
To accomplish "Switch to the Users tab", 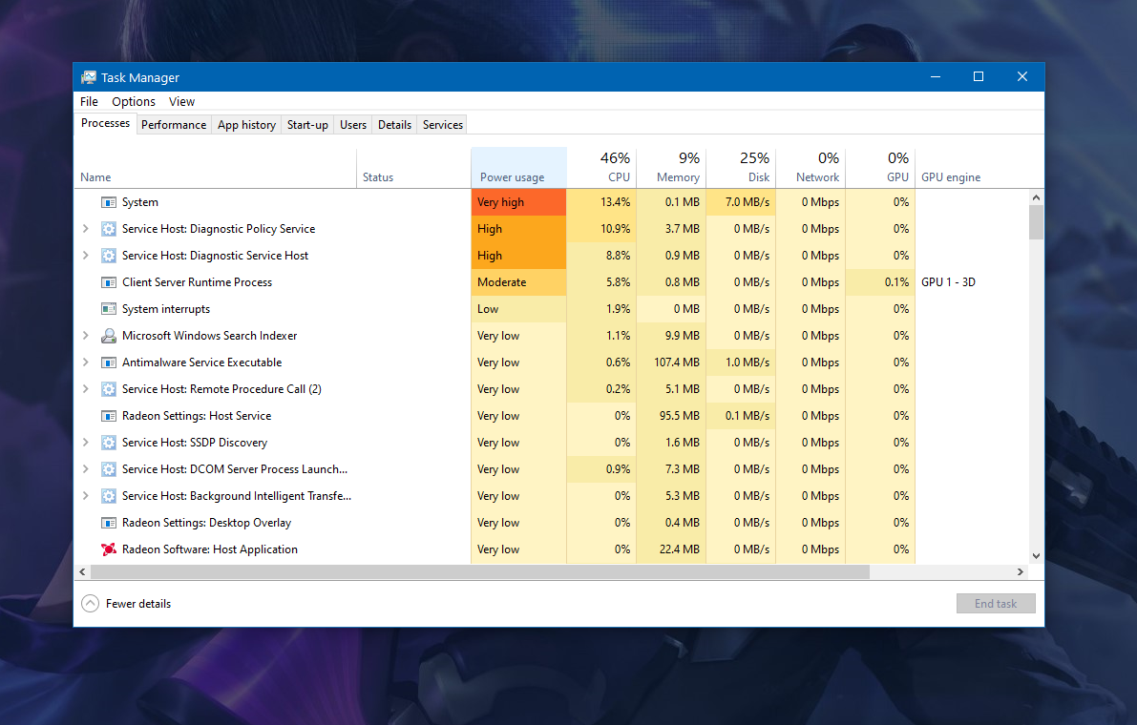I will [x=353, y=125].
